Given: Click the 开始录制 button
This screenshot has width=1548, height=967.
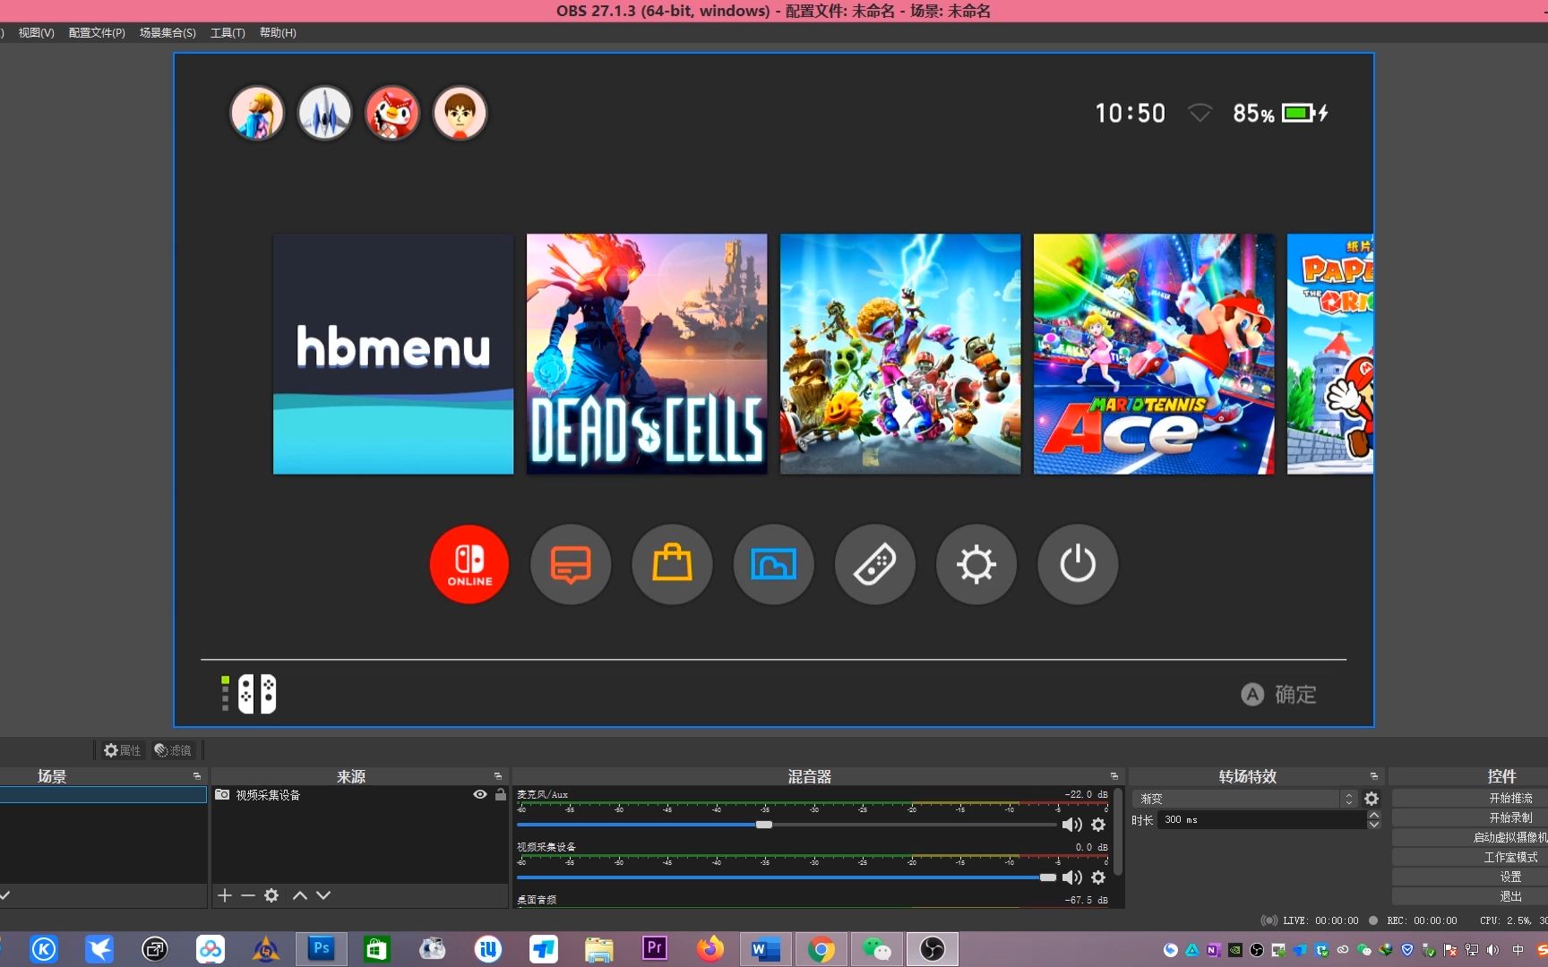Looking at the screenshot, I should pos(1470,817).
